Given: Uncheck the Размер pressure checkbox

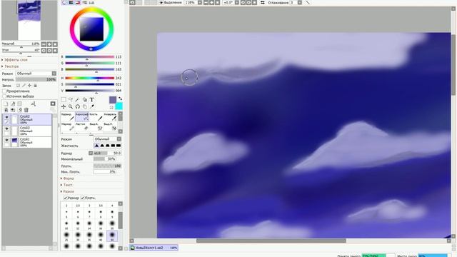Looking at the screenshot, I should 66,198.
